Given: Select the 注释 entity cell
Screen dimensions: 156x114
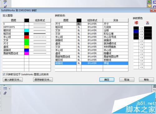Looking at the screenshot, I should [116, 30].
